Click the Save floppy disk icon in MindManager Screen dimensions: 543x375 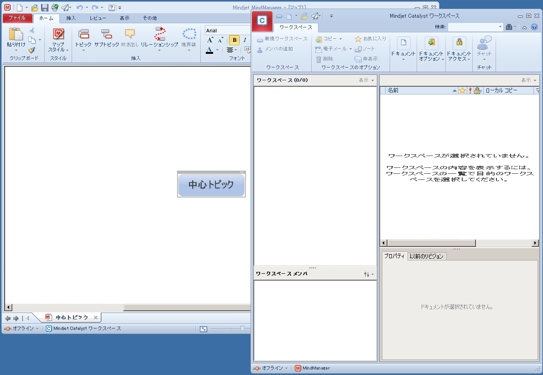point(45,8)
